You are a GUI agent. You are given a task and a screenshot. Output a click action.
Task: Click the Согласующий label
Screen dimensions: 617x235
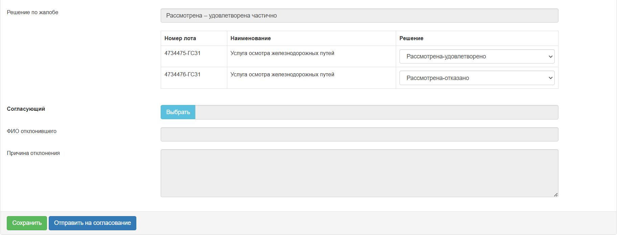coord(26,109)
